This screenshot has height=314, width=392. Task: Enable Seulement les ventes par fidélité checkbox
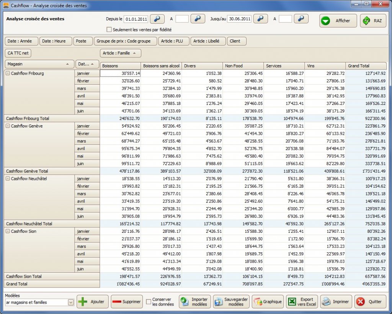109,29
